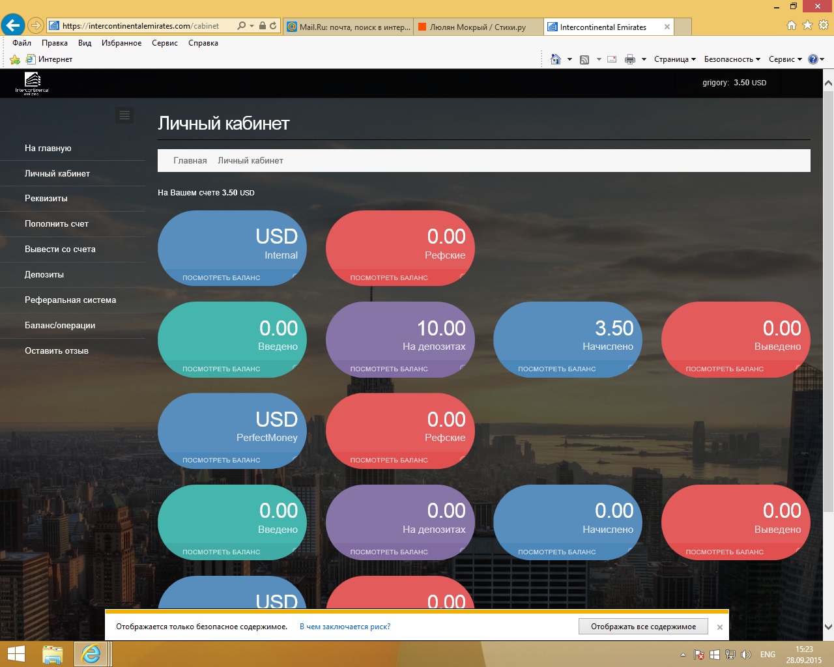
Task: Click the favorites star icon at top right
Action: [807, 25]
